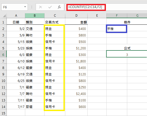147x116 pixels.
Task: Select result cell F6 showing 3
Action: coord(127,55)
